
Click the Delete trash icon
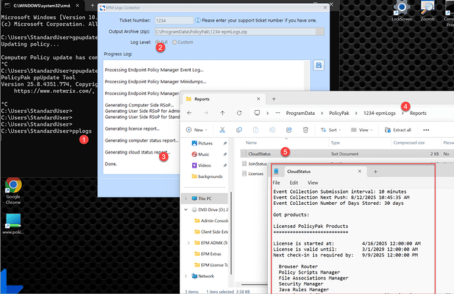(305, 130)
